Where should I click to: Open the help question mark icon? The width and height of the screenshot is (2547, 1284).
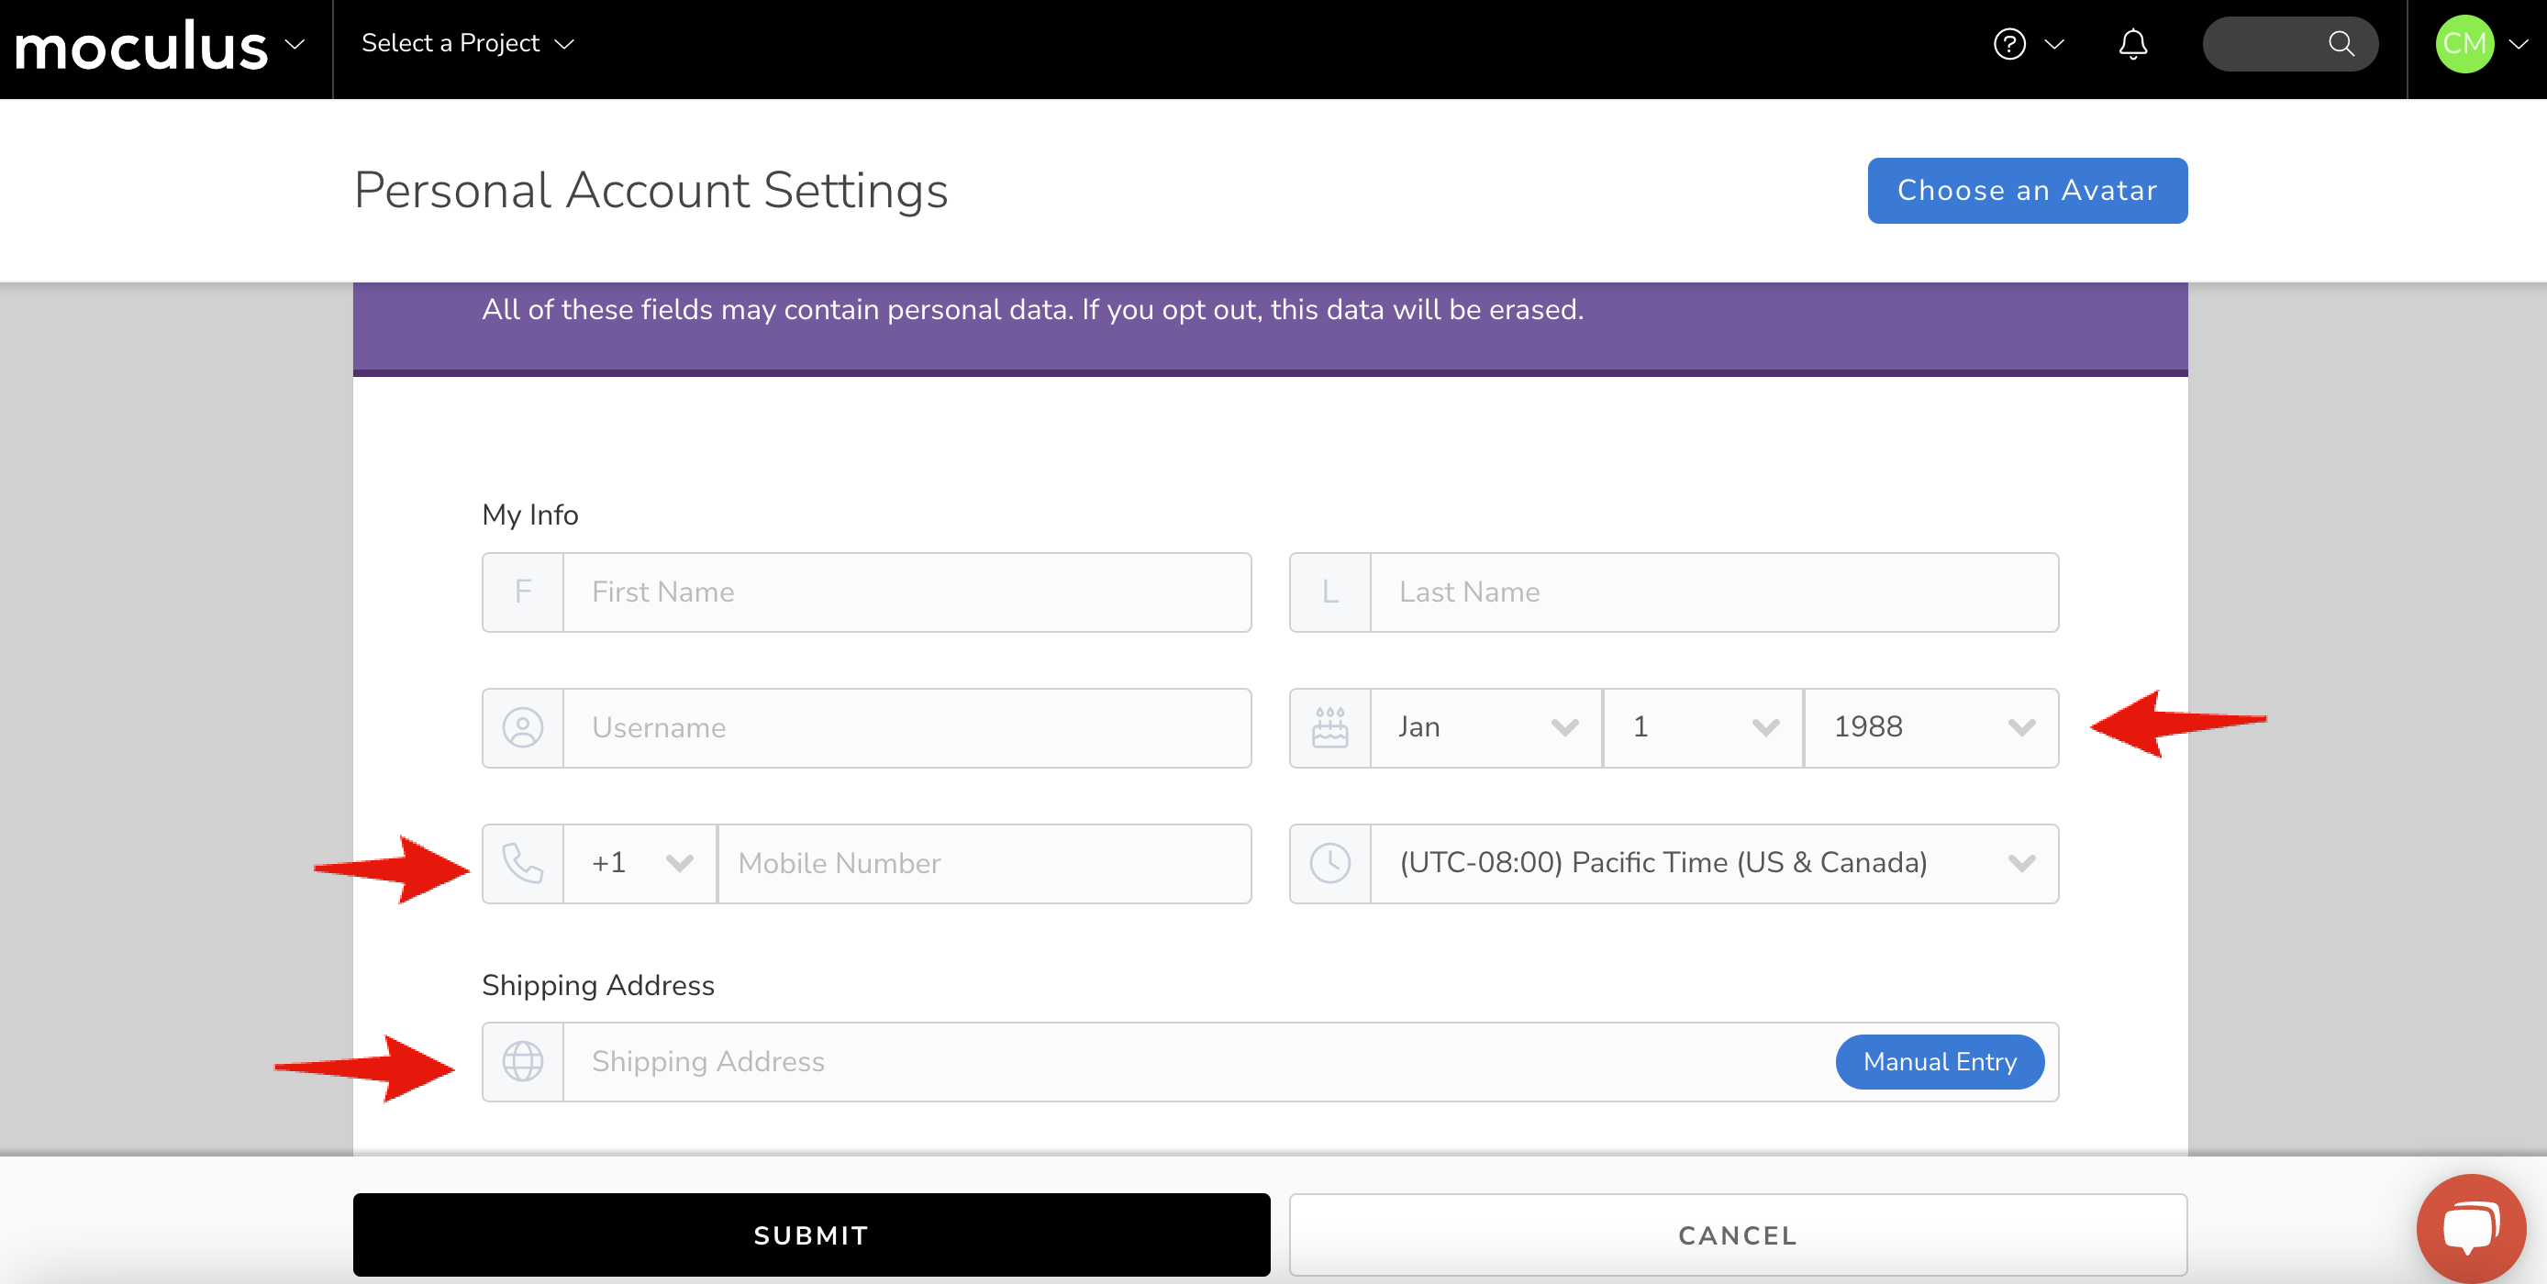click(x=2009, y=43)
